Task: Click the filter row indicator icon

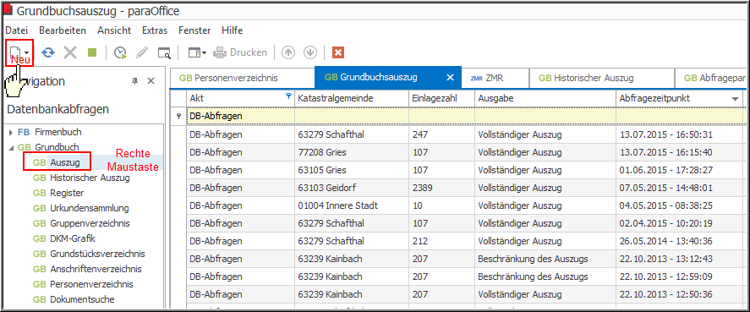Action: click(179, 116)
